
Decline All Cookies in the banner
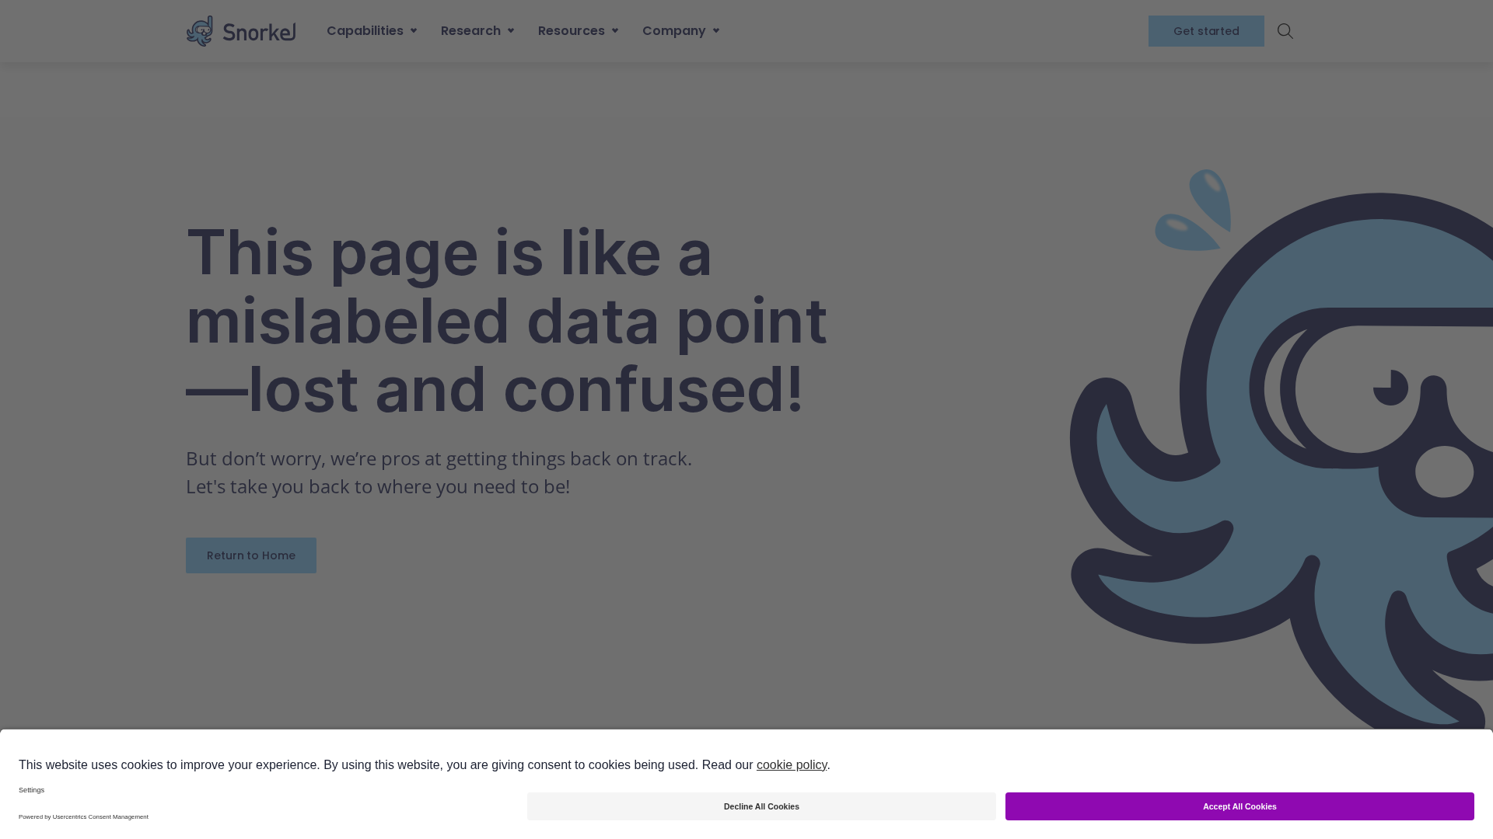pyautogui.click(x=761, y=806)
